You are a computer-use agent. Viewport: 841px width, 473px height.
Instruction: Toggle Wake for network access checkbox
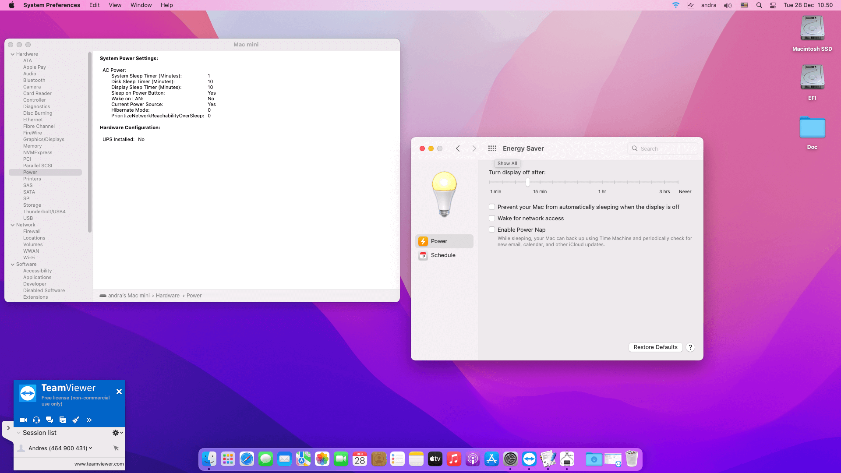(492, 219)
